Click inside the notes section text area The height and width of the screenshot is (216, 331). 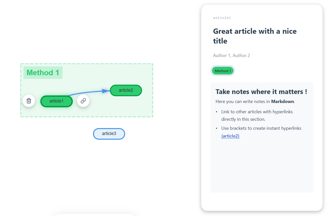pos(261,162)
